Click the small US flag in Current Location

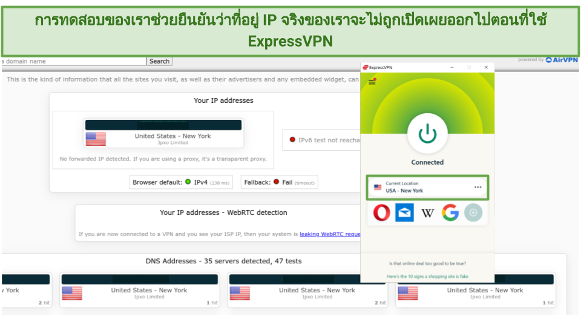378,187
